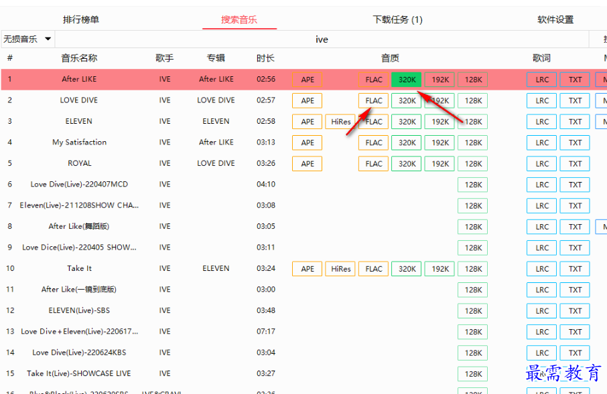This screenshot has width=607, height=394.
Task: Choose 192K for My Satisfaction
Action: click(440, 142)
